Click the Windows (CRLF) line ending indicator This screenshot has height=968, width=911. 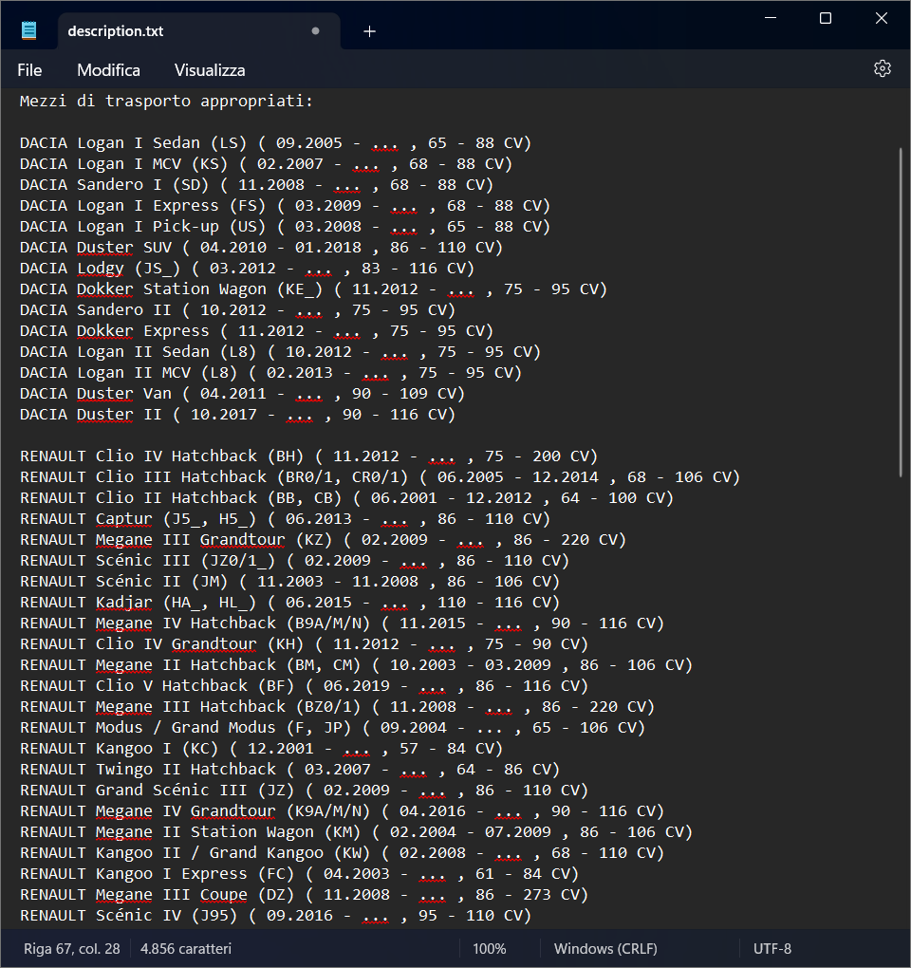(605, 948)
